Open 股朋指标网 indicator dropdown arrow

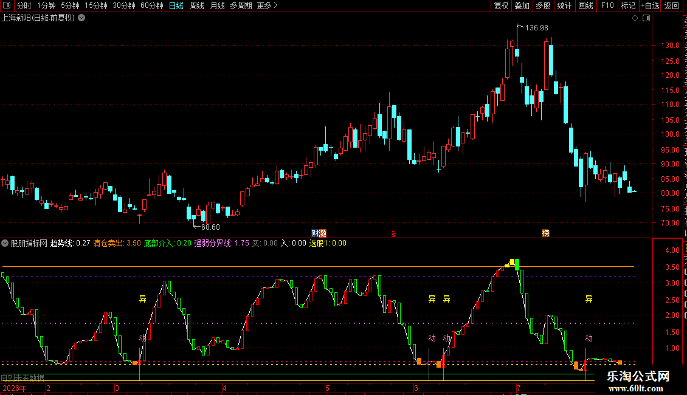coord(5,243)
